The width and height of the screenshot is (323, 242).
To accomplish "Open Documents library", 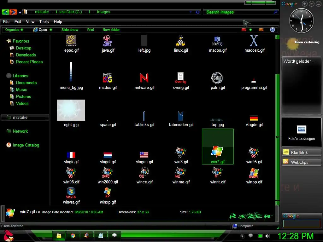I will tap(26, 83).
